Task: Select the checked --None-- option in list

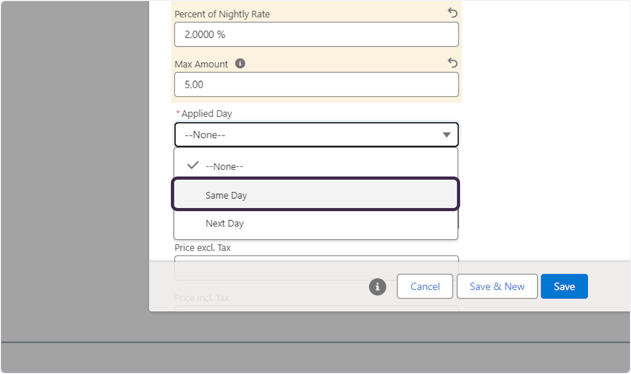Action: (225, 166)
